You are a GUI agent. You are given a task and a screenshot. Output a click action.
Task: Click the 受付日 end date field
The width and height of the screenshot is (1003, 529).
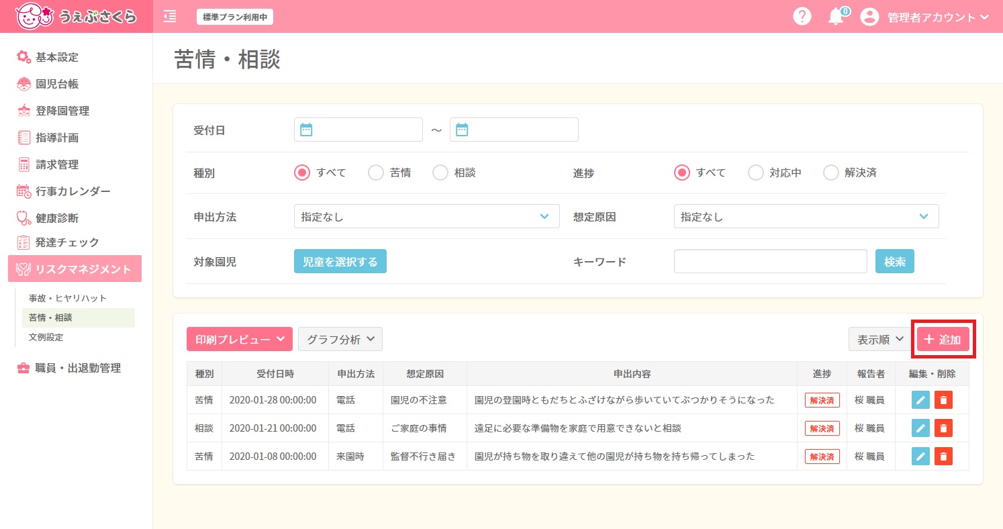pyautogui.click(x=514, y=130)
